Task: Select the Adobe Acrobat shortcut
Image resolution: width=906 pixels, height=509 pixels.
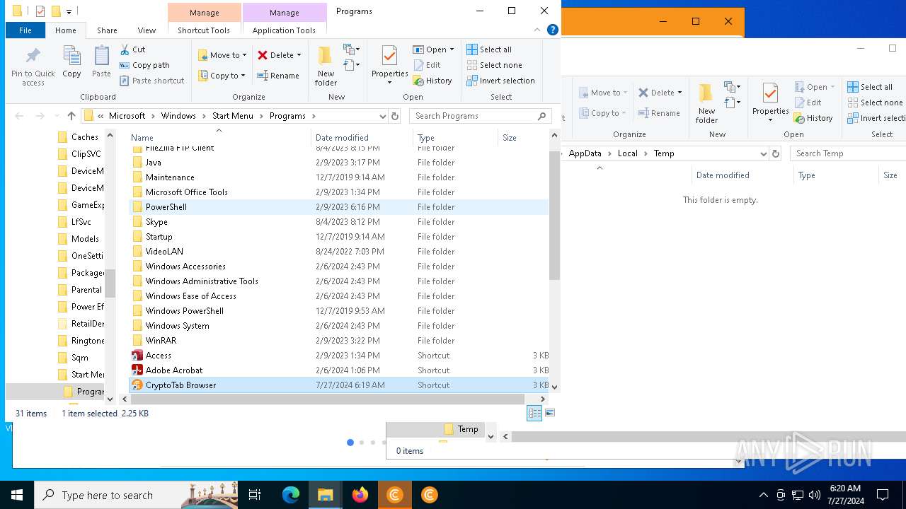Action: pyautogui.click(x=338, y=370)
